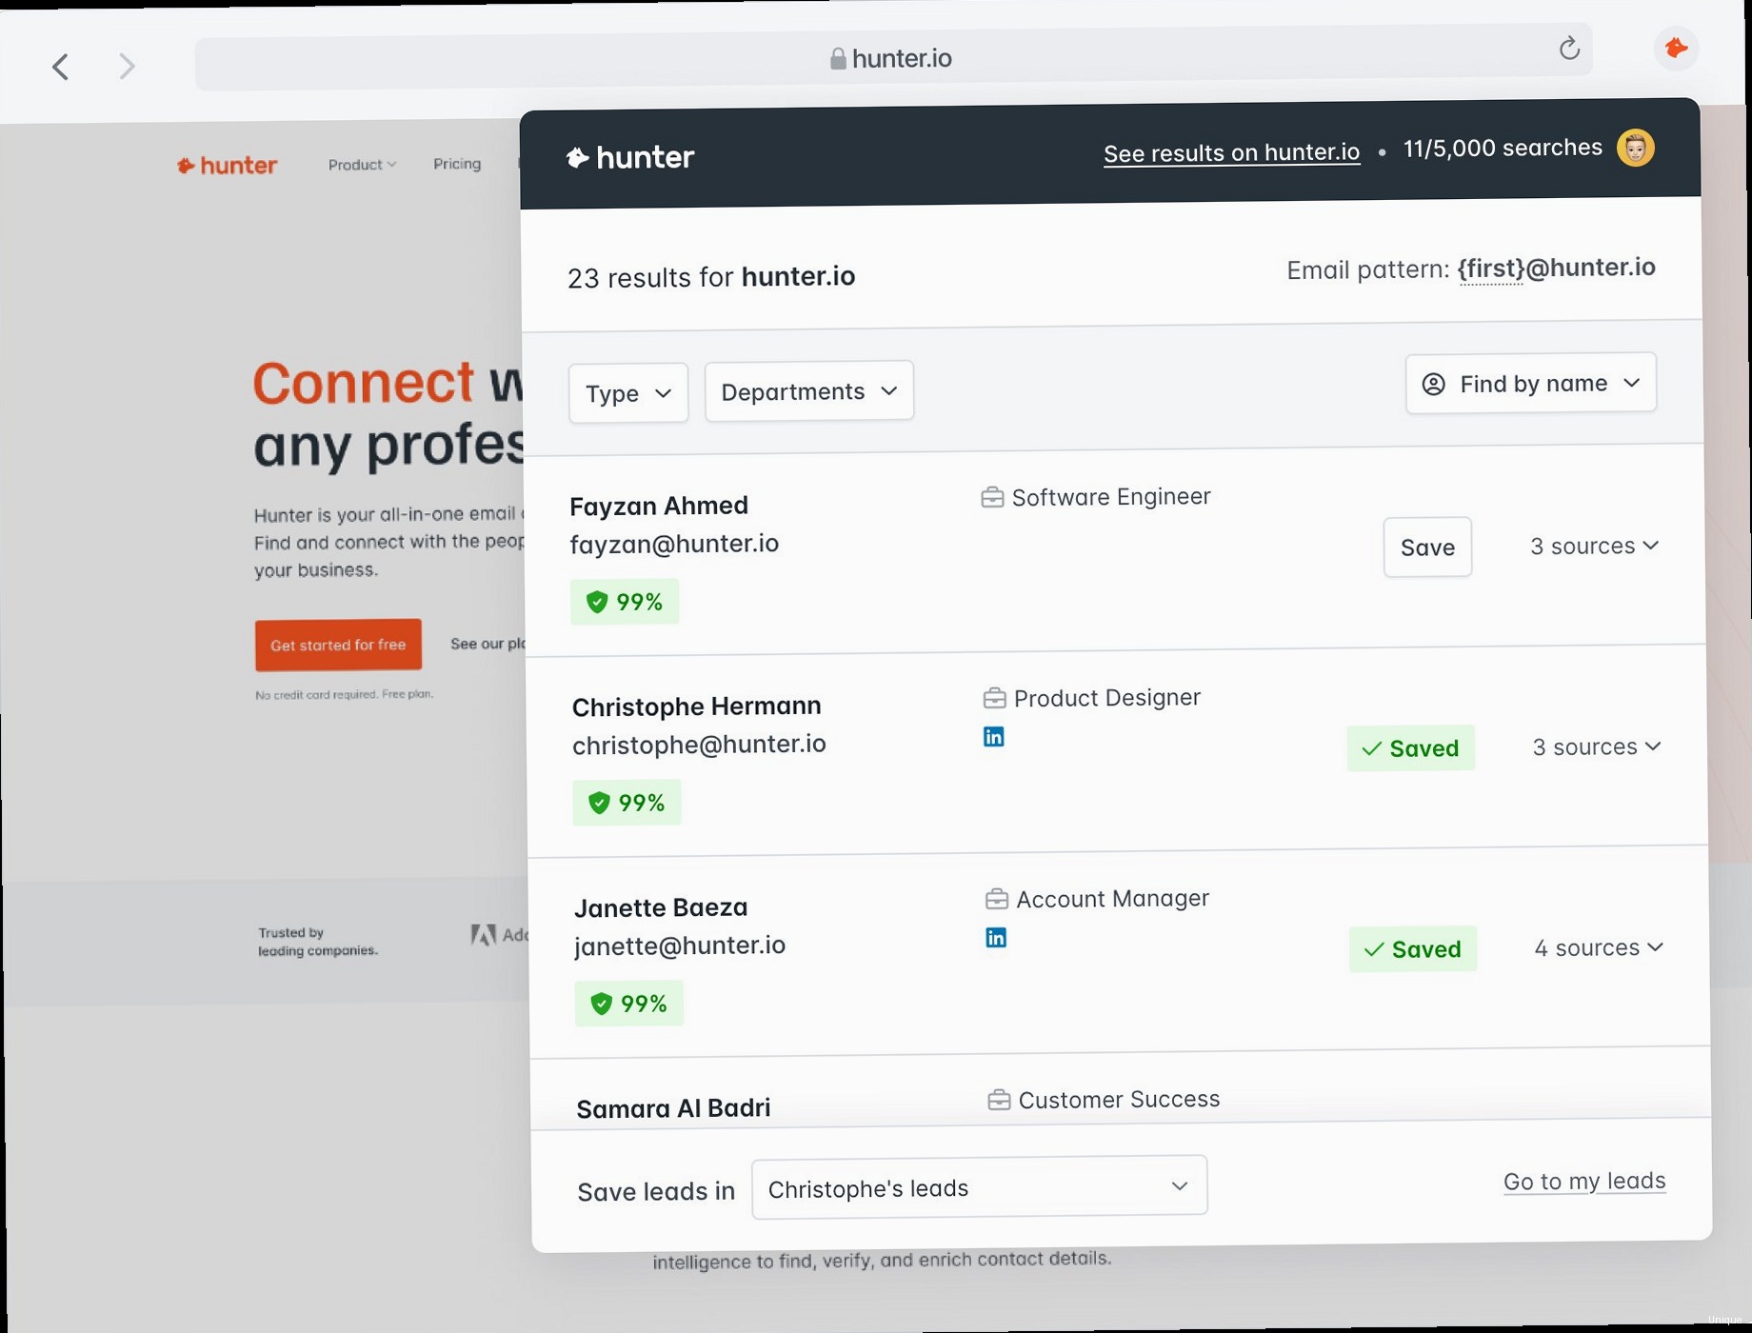Open the Christophe's leads list selector
The height and width of the screenshot is (1333, 1752).
click(x=979, y=1187)
